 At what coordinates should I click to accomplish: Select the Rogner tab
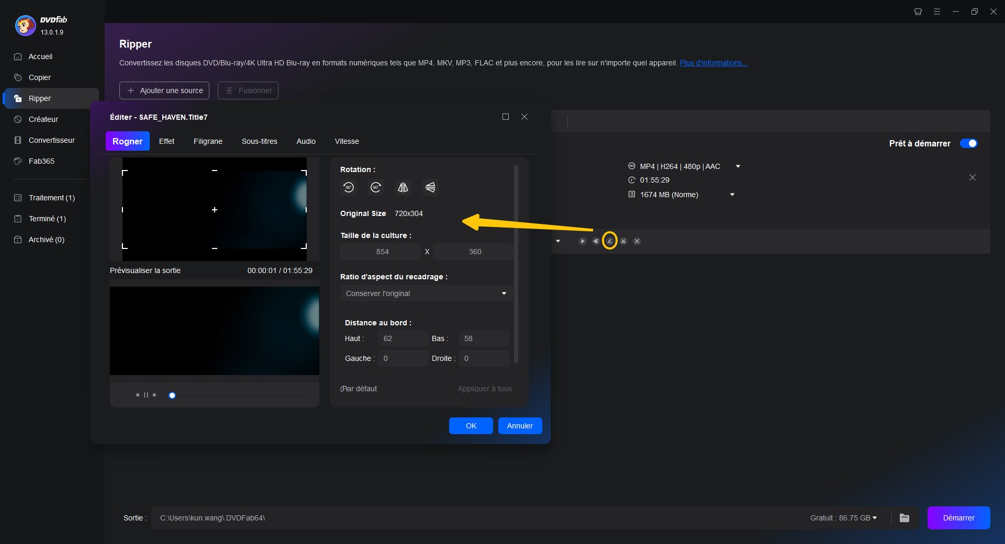pos(128,141)
